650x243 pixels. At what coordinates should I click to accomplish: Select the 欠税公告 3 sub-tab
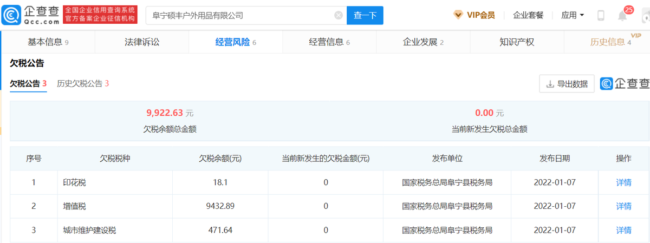(28, 83)
